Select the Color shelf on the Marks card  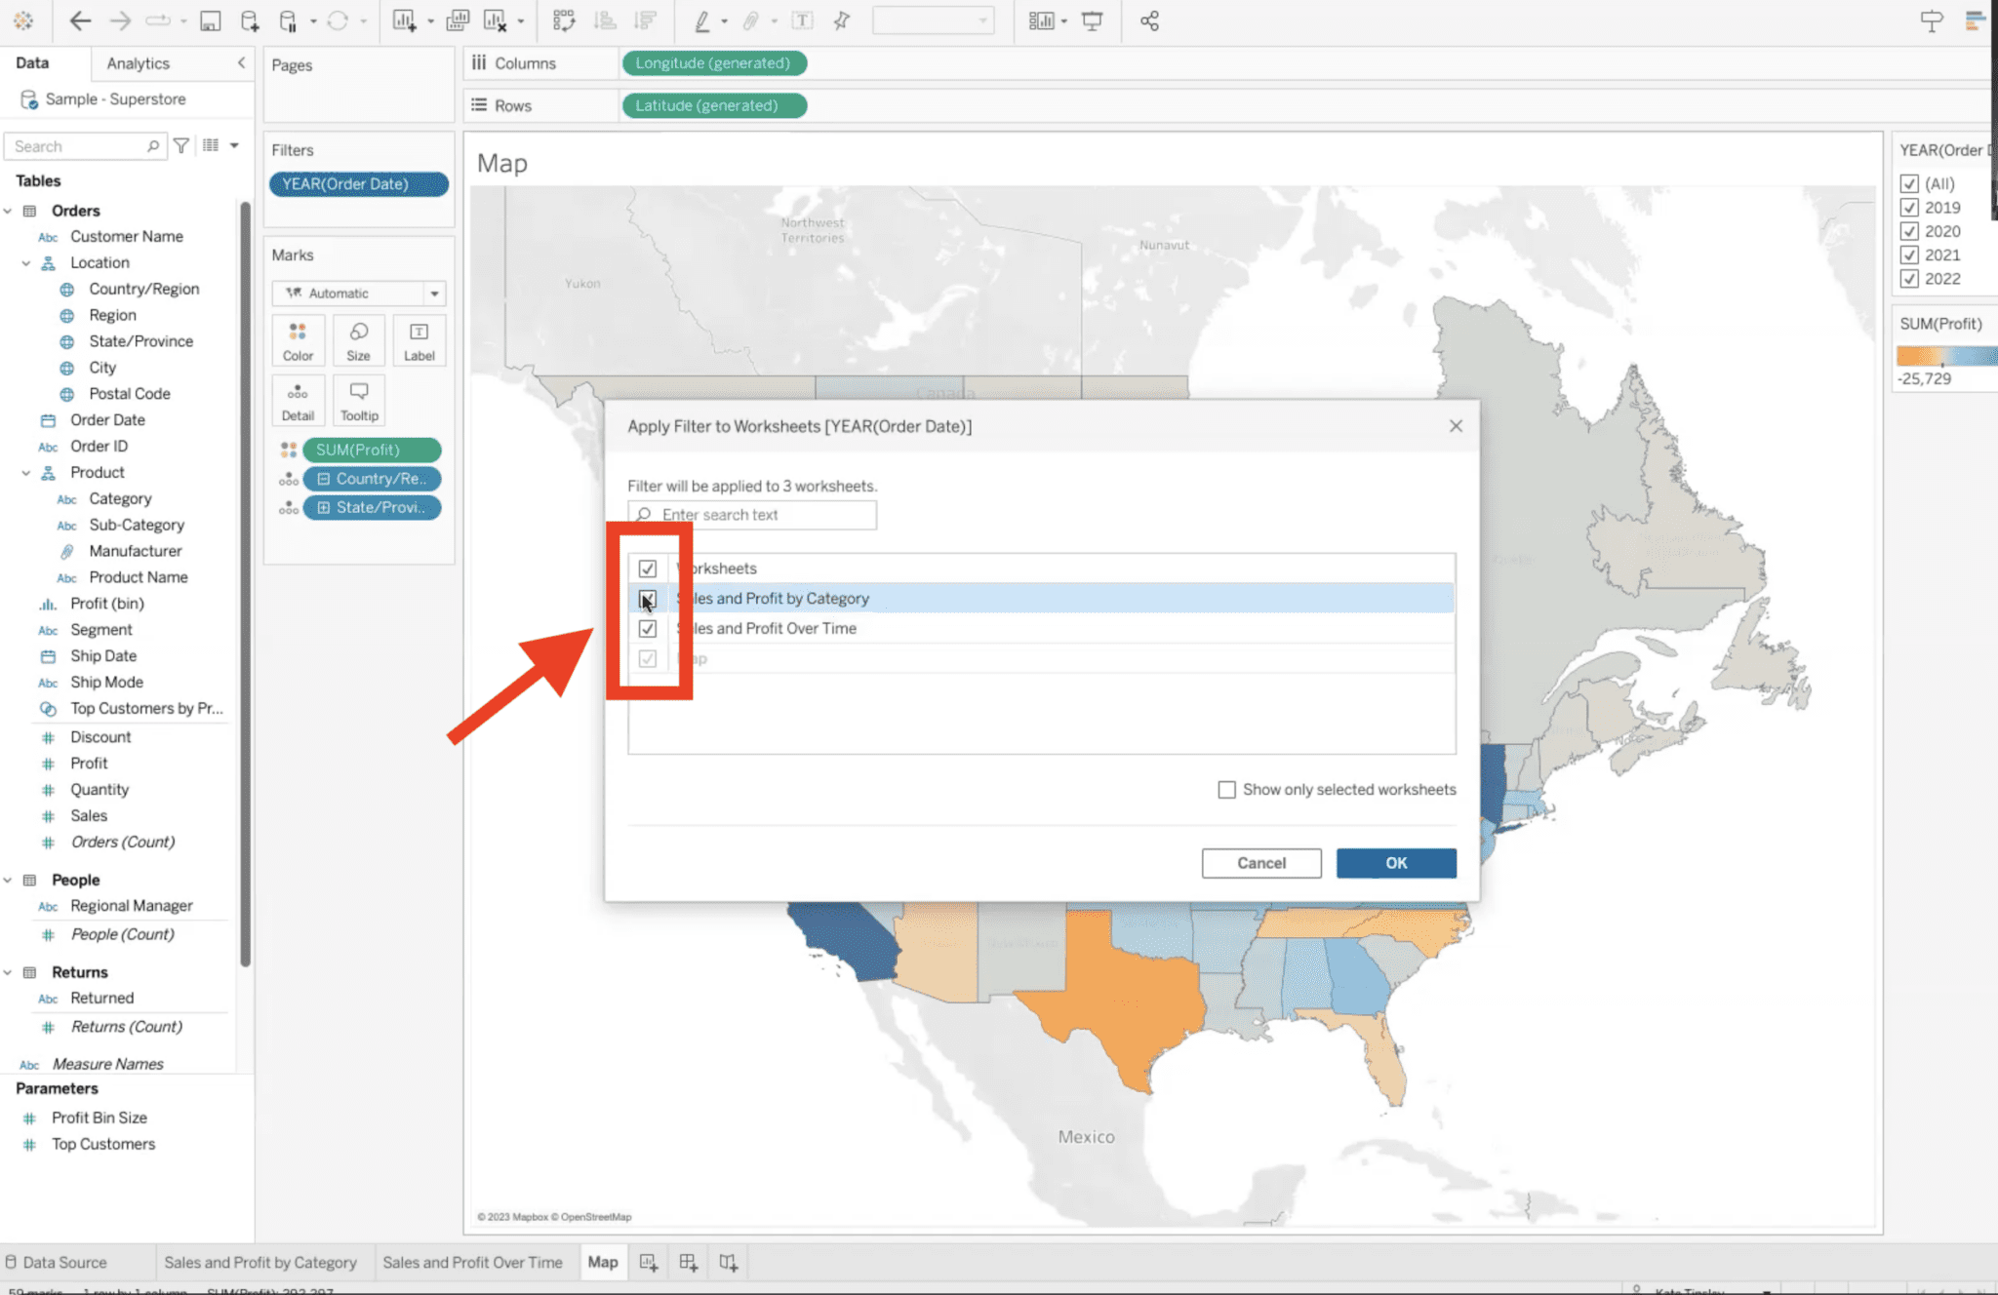coord(298,340)
